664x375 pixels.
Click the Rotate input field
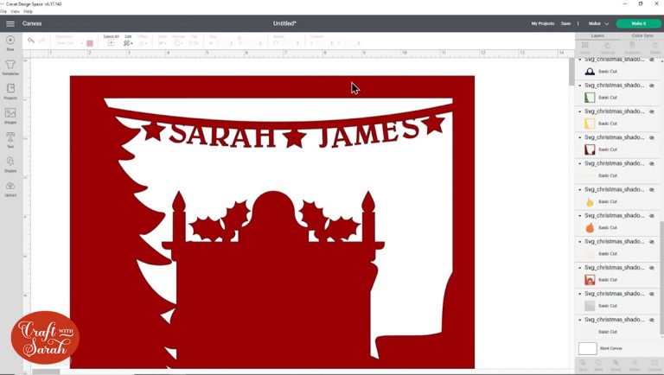pyautogui.click(x=288, y=43)
